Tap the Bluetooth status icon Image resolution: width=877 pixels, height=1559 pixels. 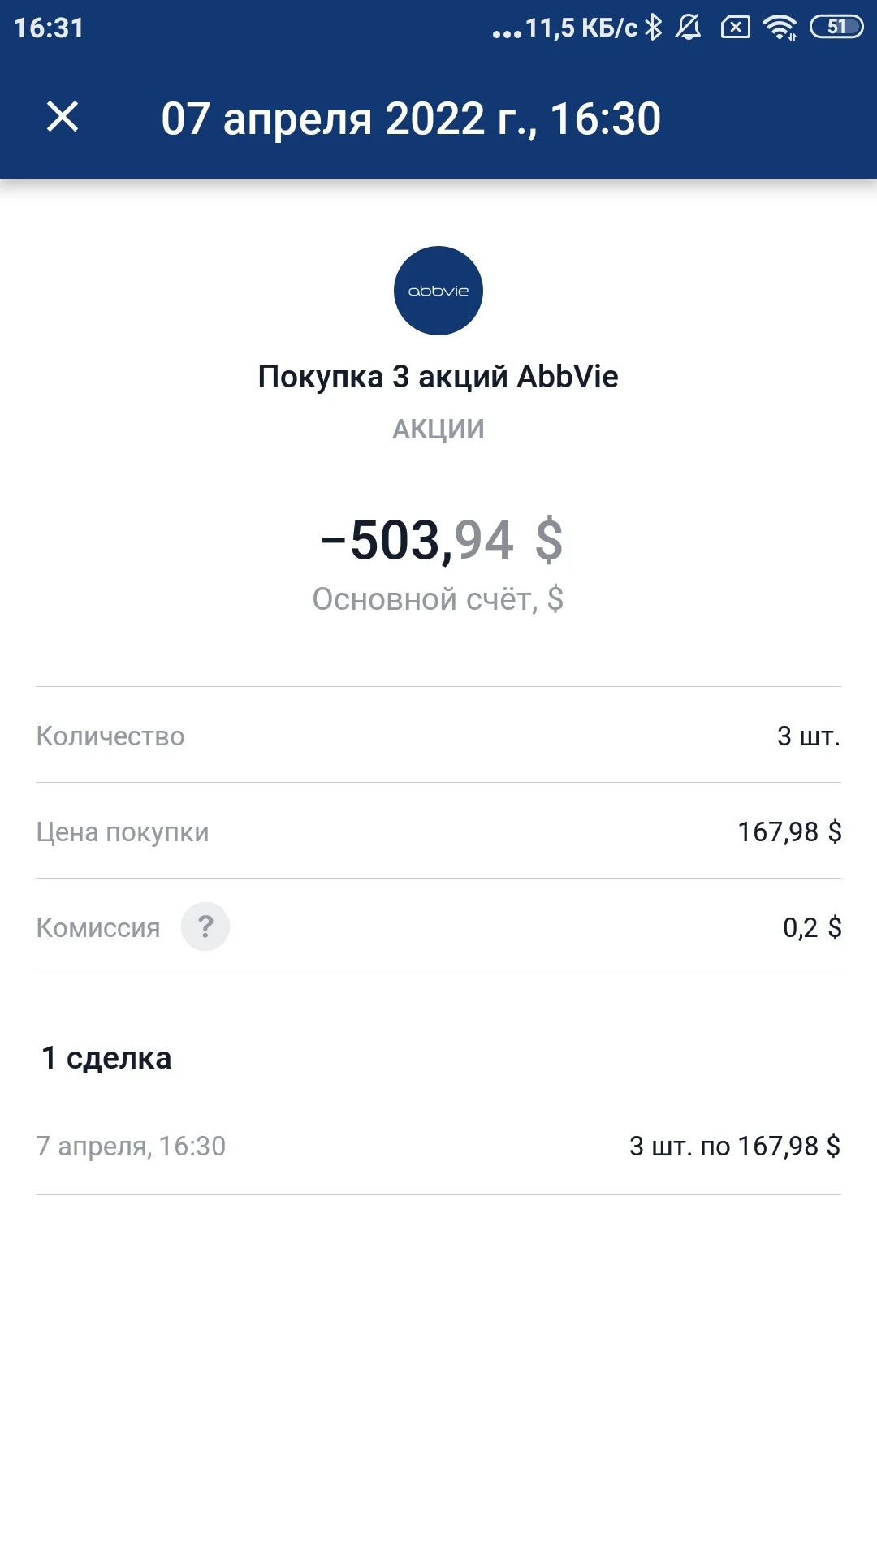654,28
